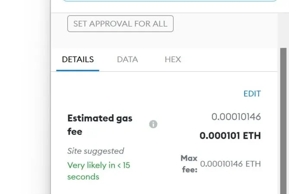Select the Estimated gas fee label
This screenshot has width=289, height=194.
[x=100, y=125]
